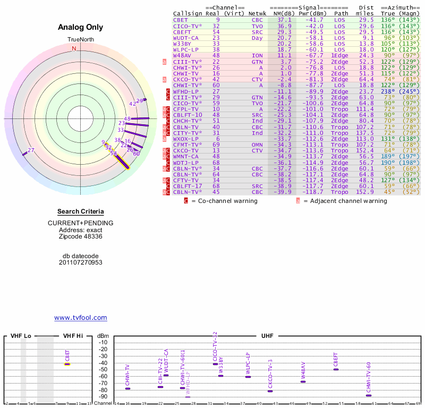
Task: Click co-channel warning icon next to WFHD-LP
Action: 168,91
